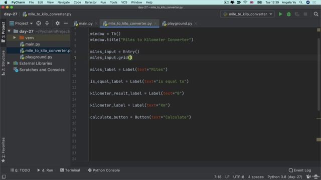
Task: Change the UTF-8 file encoding
Action: point(239,176)
